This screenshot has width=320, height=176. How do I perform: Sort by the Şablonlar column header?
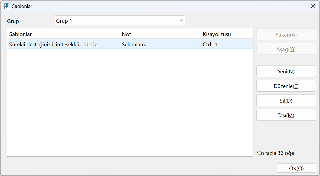point(64,34)
